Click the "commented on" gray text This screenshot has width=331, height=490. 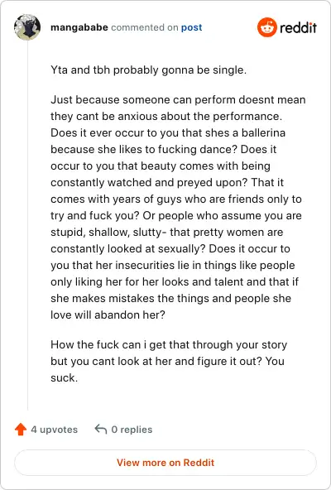[x=145, y=27]
